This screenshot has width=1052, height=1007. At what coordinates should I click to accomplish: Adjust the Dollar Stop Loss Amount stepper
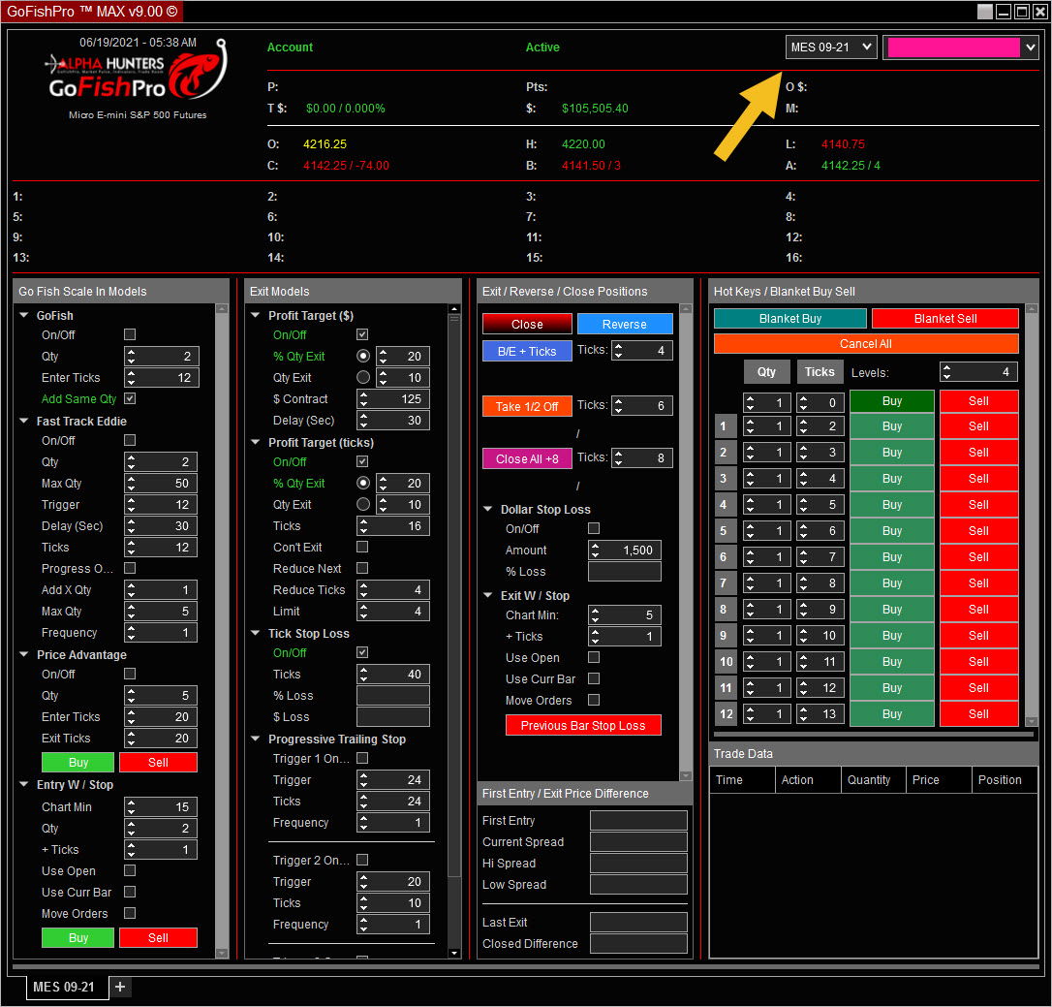coord(595,551)
